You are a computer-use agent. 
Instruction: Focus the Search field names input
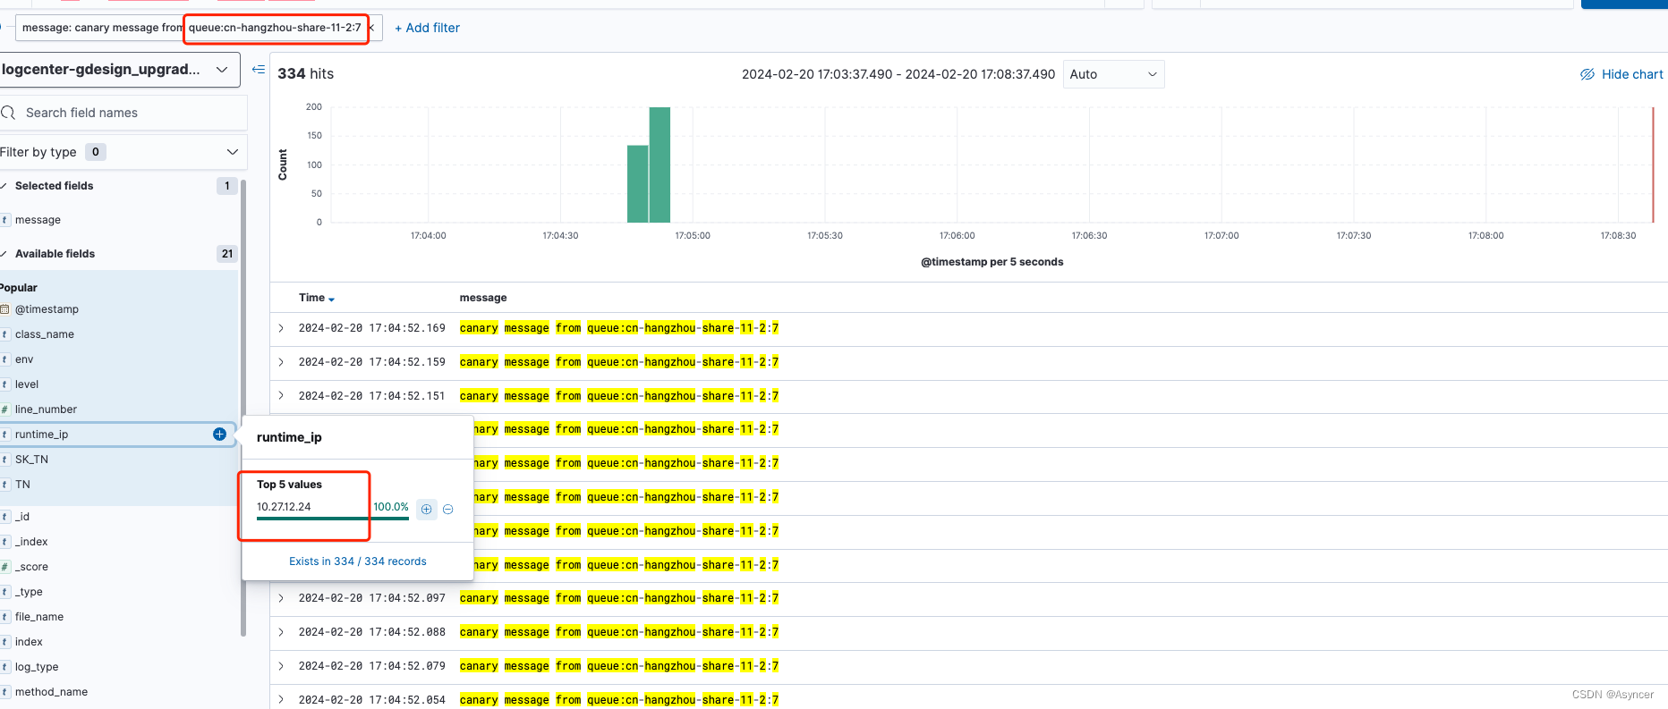coord(123,113)
